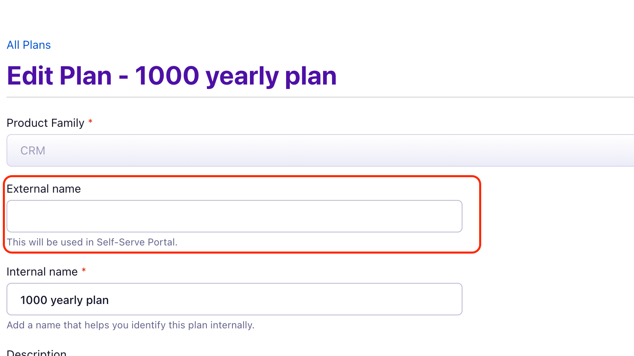Focus the empty External name field
This screenshot has height=356, width=634.
pyautogui.click(x=234, y=216)
